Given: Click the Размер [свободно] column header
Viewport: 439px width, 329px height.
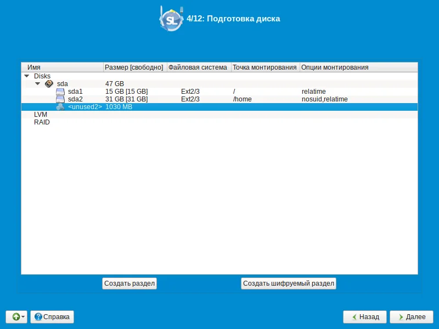Looking at the screenshot, I should [x=135, y=67].
